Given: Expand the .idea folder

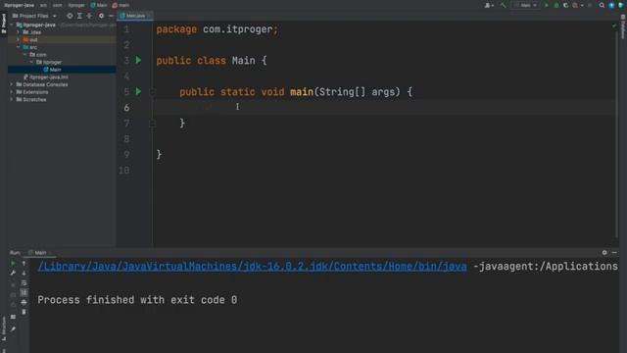Looking at the screenshot, I should coord(18,32).
